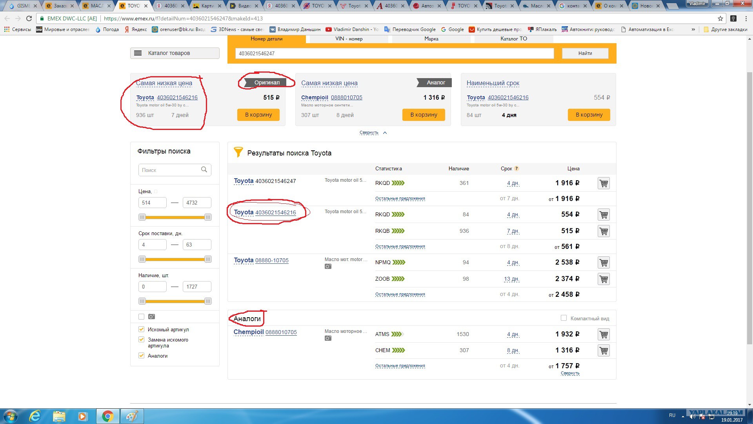Grab the minimum stock quantity slider handle
Viewport: 753px width, 424px height.
click(x=142, y=301)
